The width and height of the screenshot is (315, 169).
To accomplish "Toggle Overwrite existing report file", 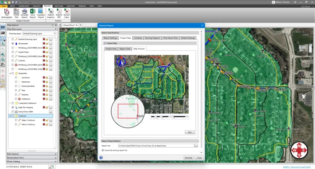I will point(103,150).
